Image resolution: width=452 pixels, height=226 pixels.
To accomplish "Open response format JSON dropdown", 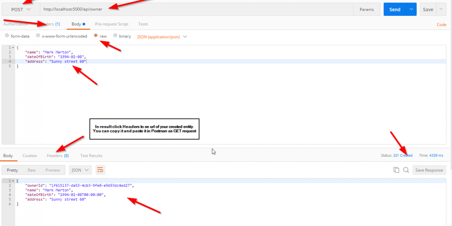I will [80, 170].
